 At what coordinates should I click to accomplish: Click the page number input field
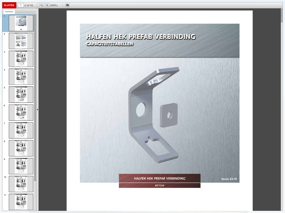click(21, 5)
